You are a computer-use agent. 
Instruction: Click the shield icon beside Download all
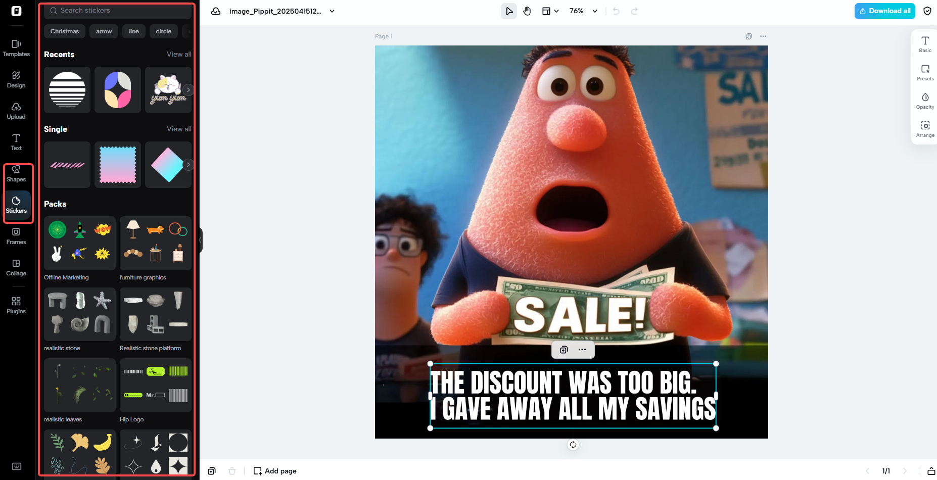tap(927, 11)
